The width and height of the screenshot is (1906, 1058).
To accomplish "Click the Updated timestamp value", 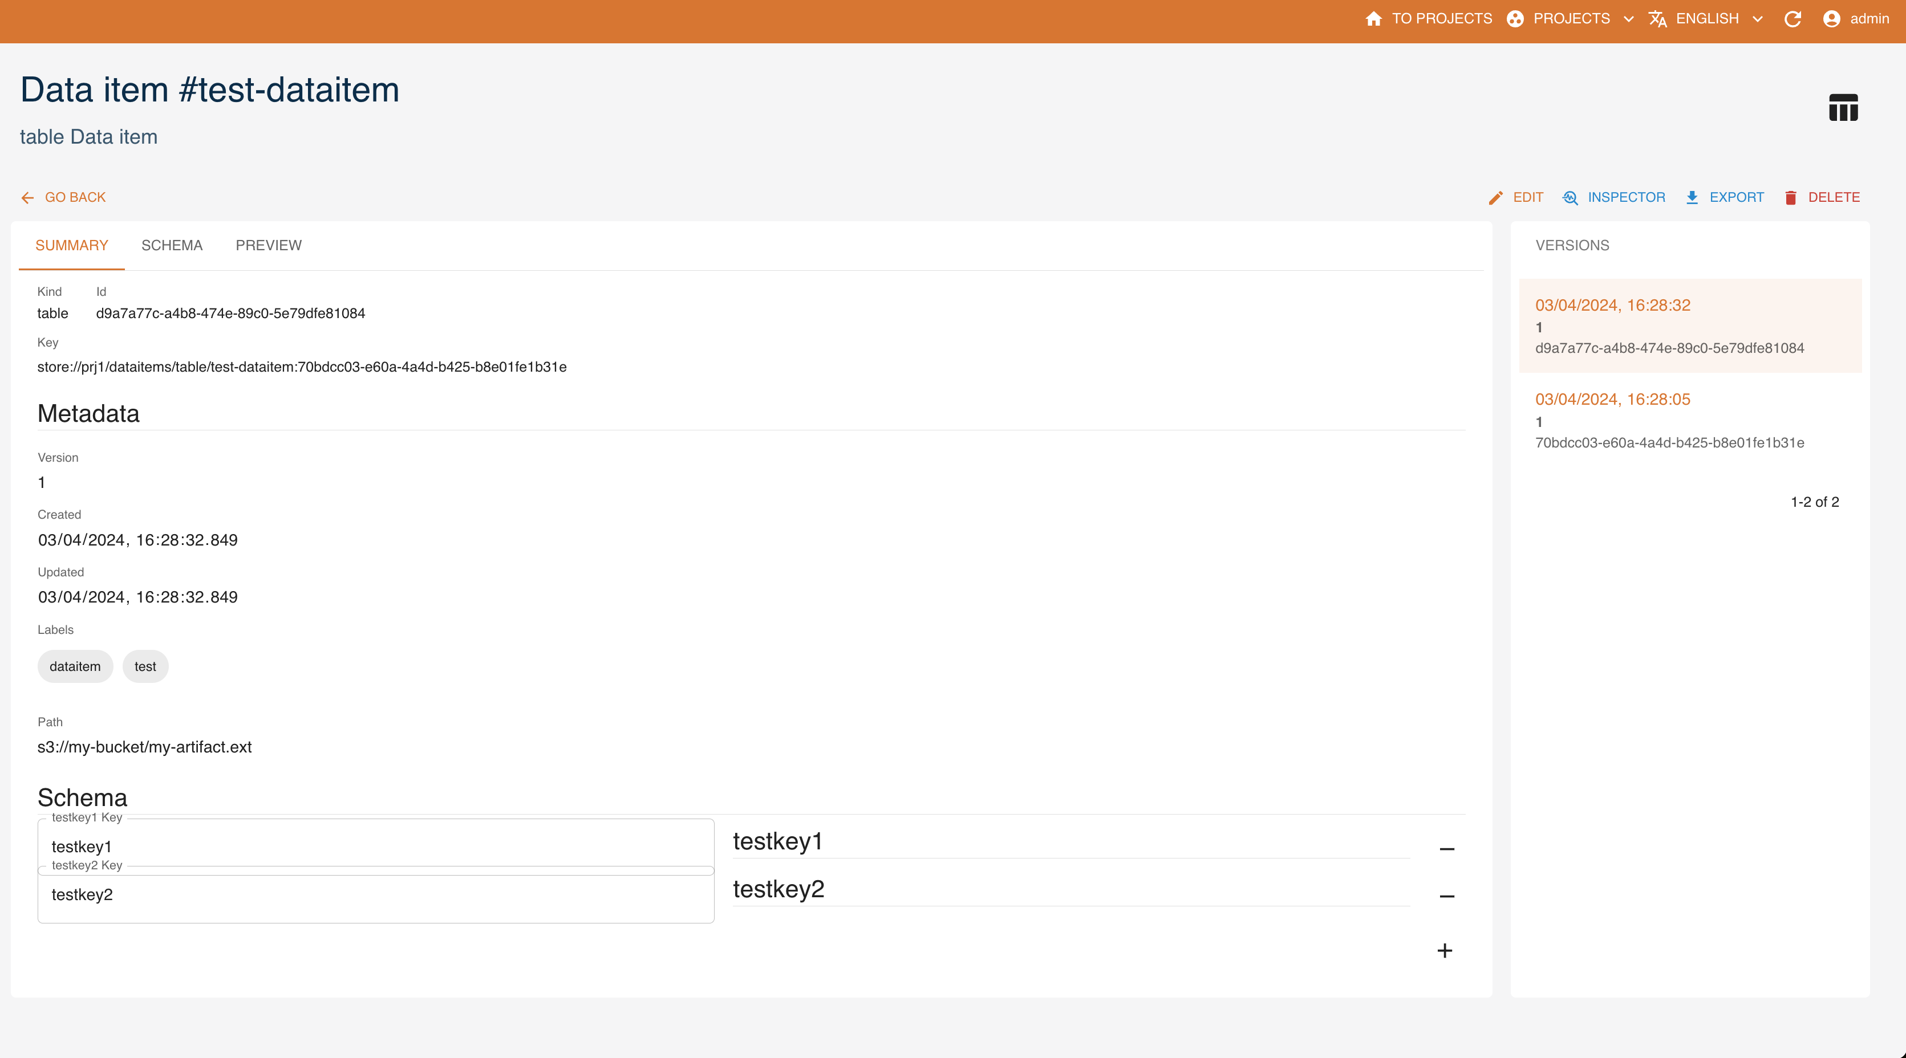I will pos(137,597).
